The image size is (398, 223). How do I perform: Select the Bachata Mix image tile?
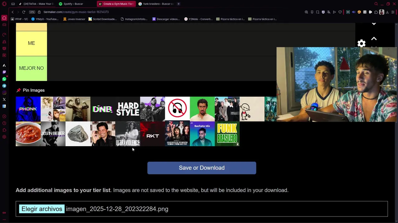click(202, 134)
